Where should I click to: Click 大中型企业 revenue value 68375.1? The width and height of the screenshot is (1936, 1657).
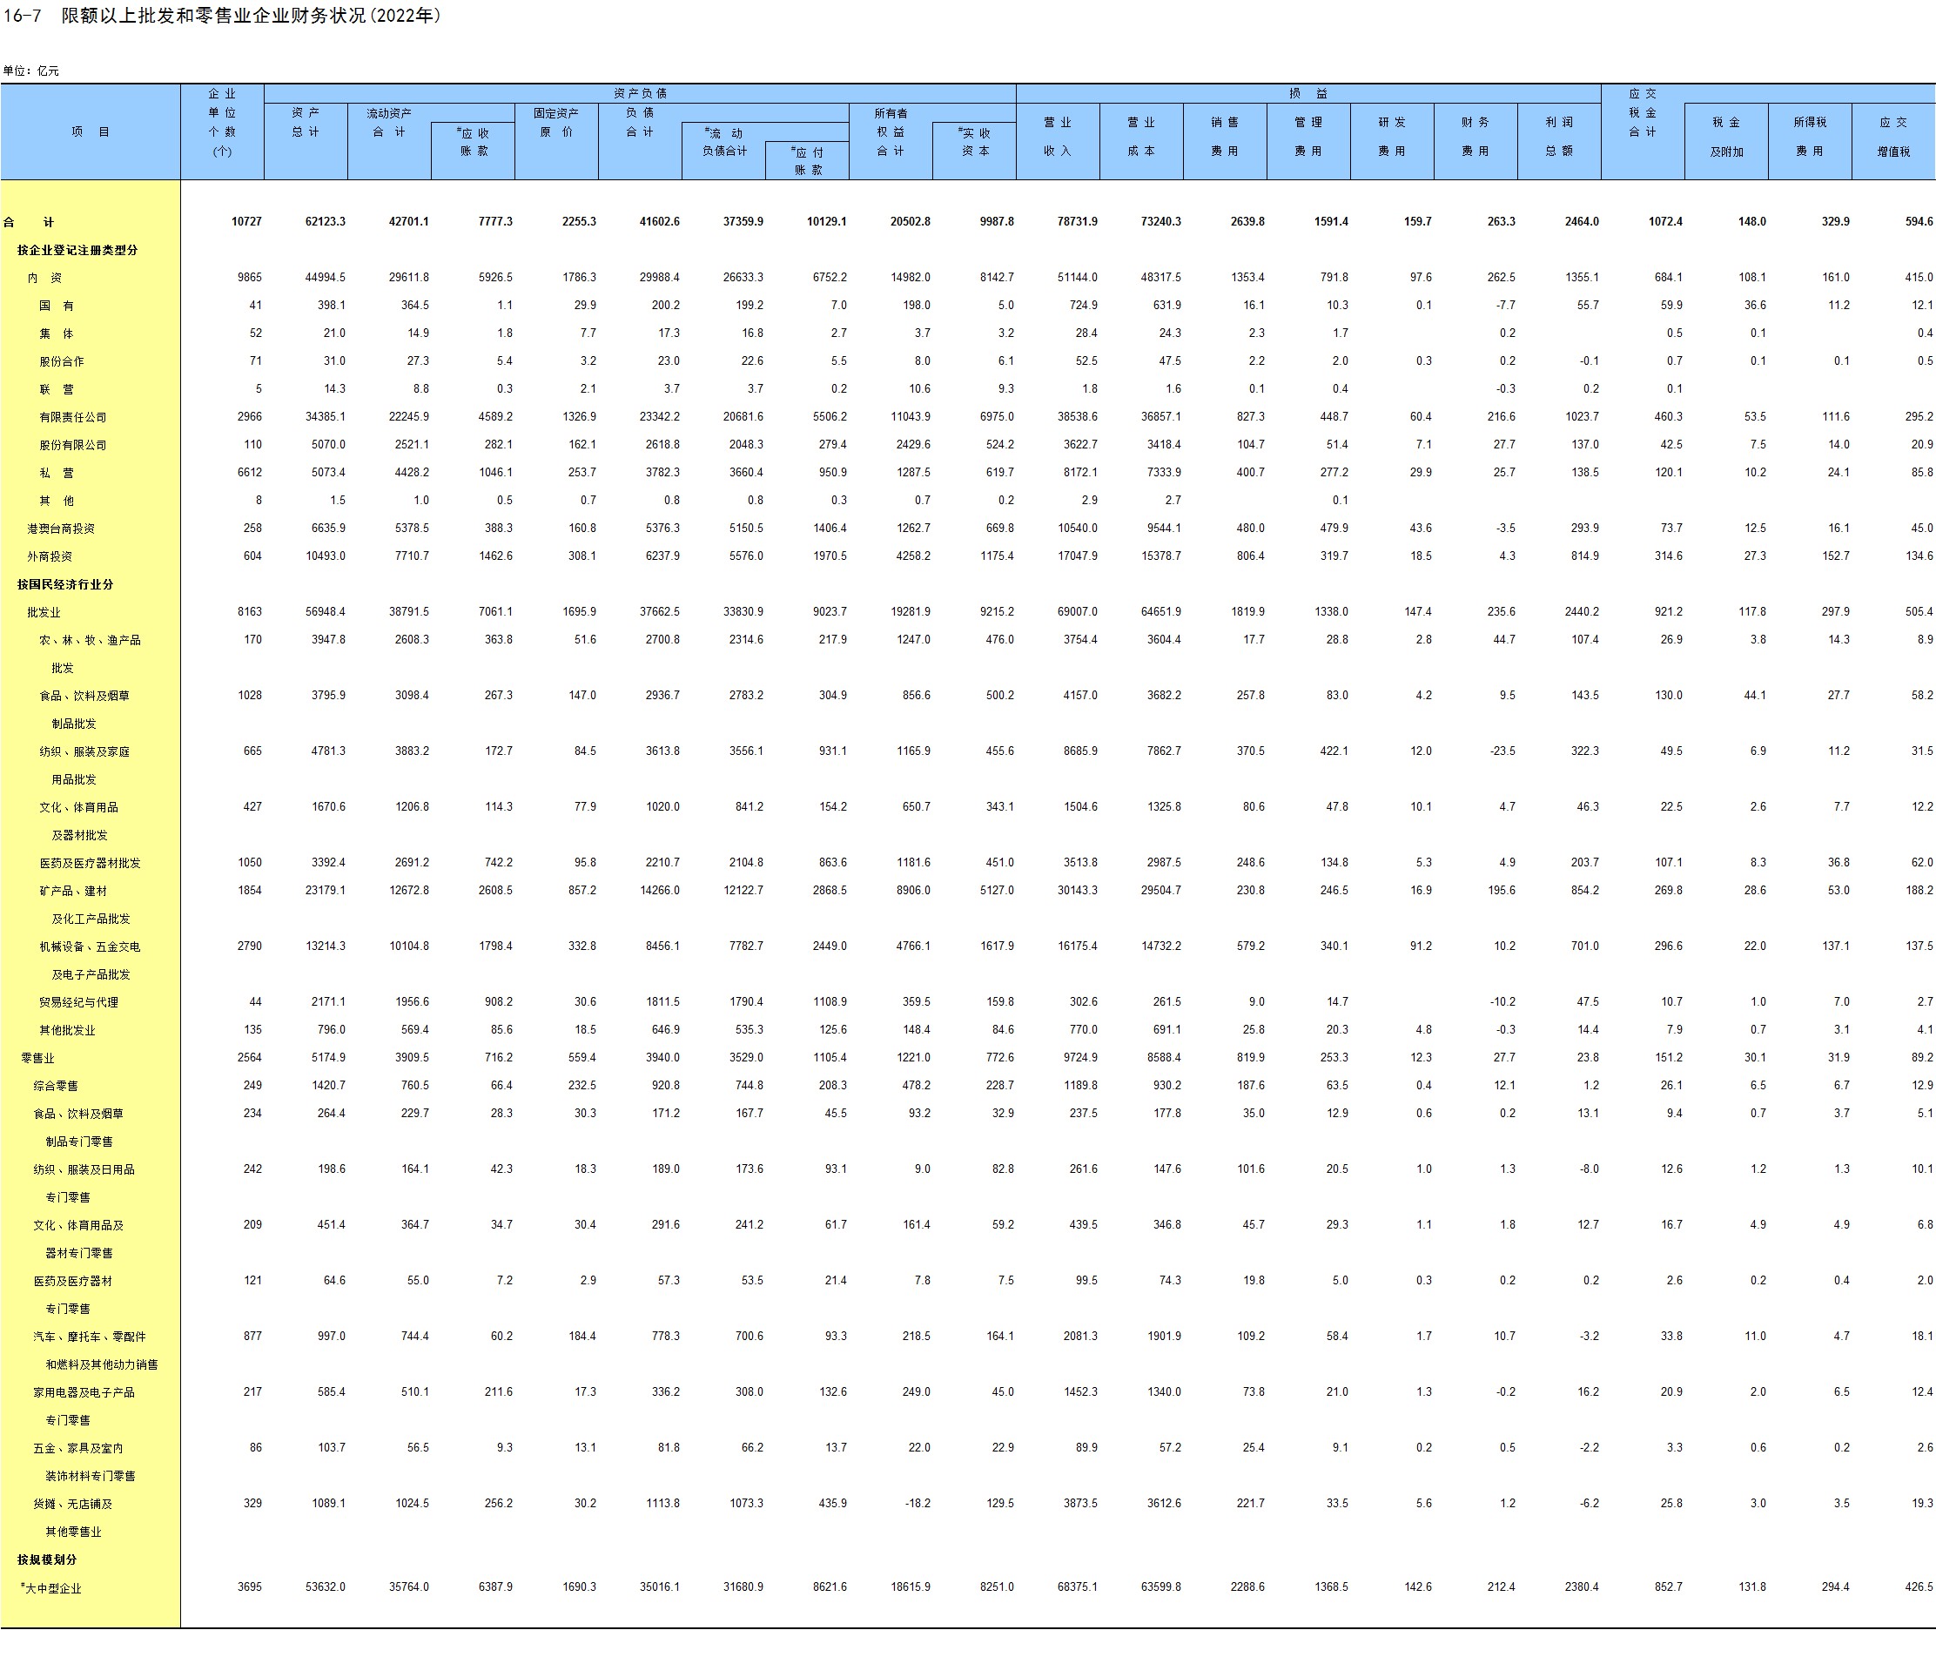click(x=1078, y=1587)
